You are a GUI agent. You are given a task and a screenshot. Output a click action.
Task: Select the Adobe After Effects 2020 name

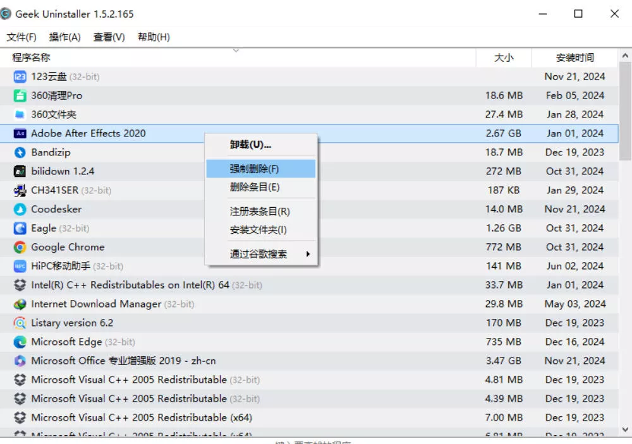tap(88, 133)
